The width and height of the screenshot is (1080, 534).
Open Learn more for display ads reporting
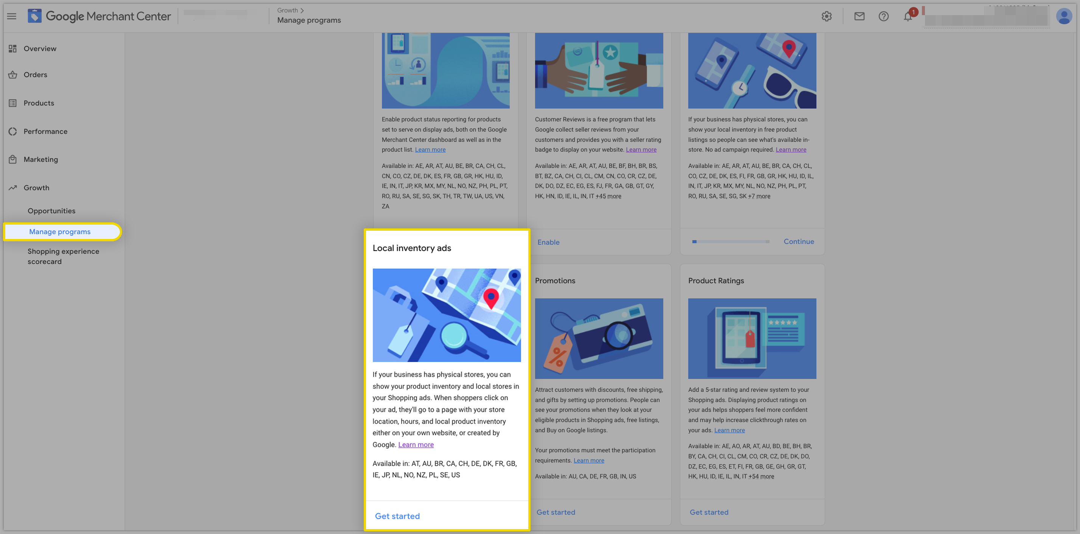430,150
